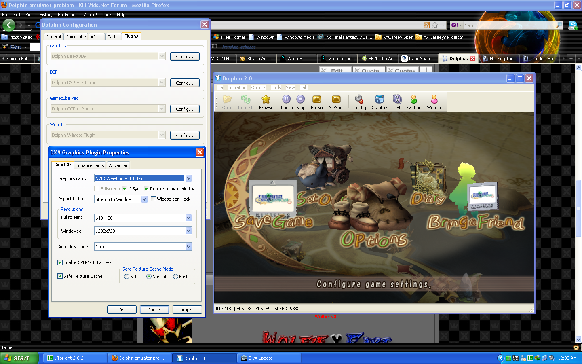Click OK button in DX9 properties
582x364 pixels.
click(121, 310)
